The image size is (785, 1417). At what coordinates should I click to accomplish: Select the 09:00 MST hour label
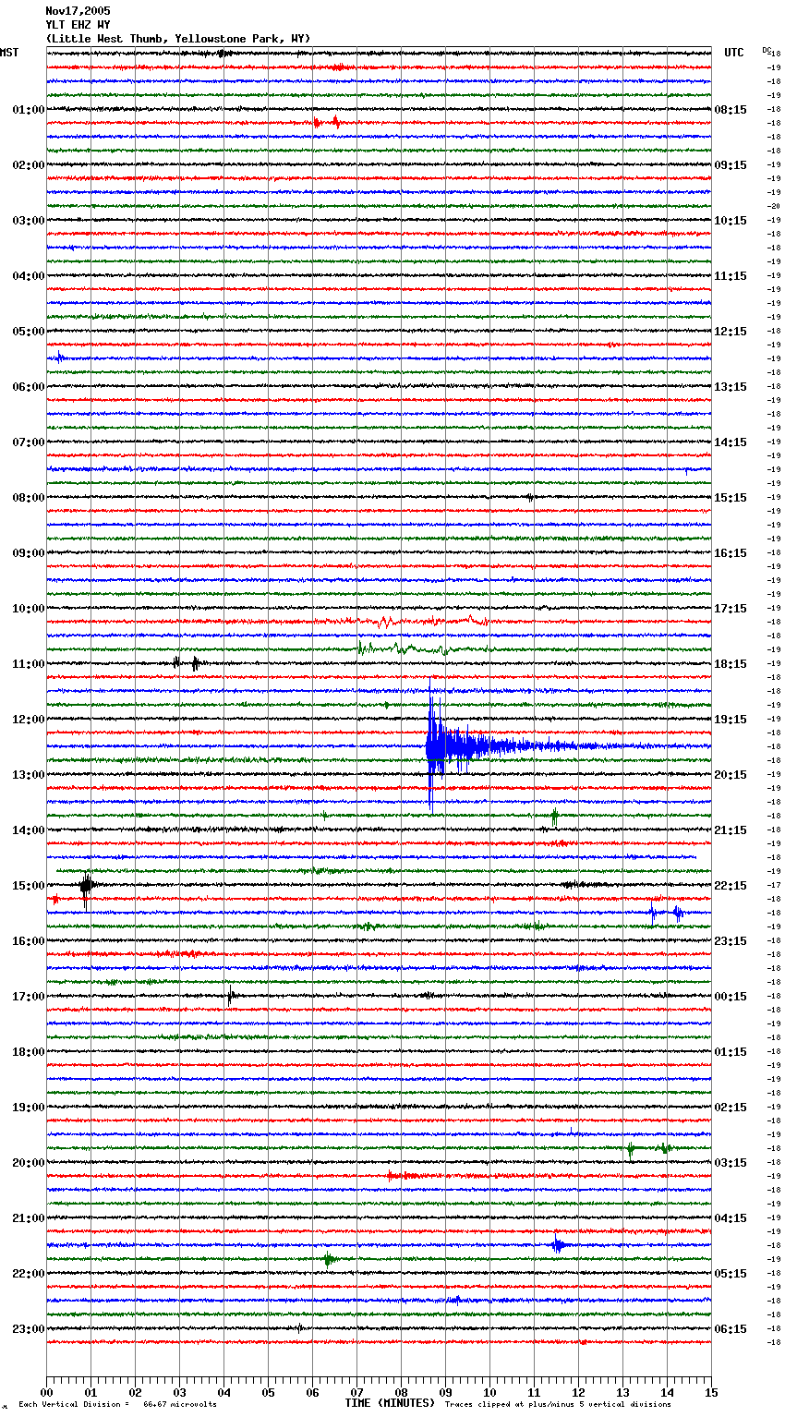pyautogui.click(x=28, y=553)
